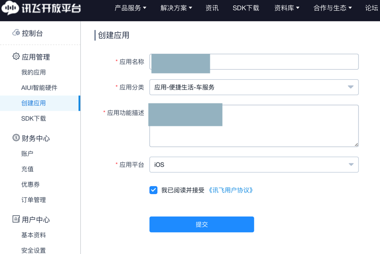Expand the 解决方案 menu
The width and height of the screenshot is (380, 254).
[x=176, y=8]
